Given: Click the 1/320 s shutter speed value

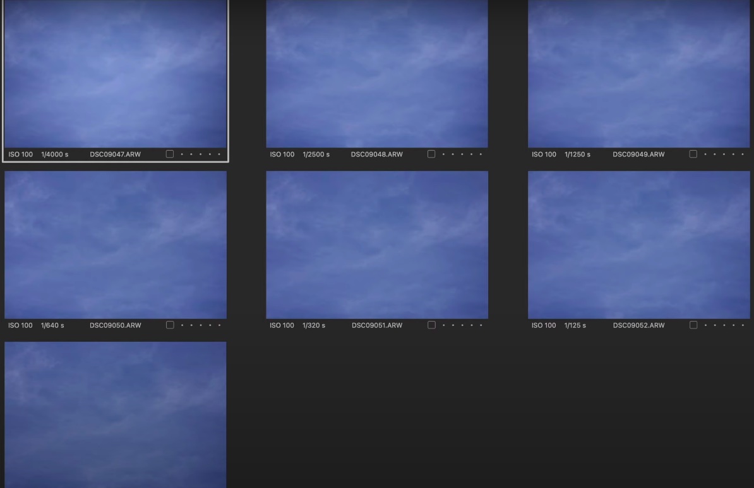Looking at the screenshot, I should (x=314, y=325).
